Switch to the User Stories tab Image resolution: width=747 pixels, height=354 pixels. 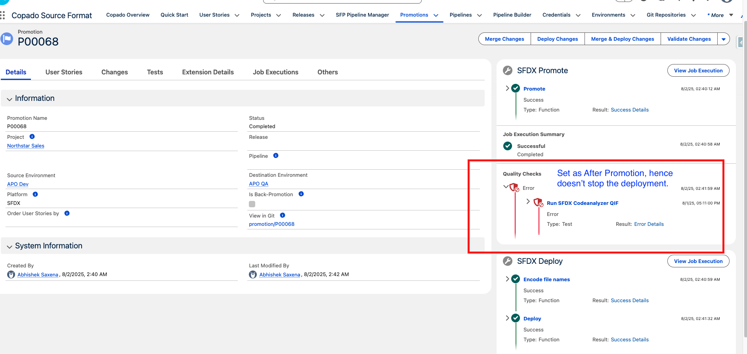click(64, 72)
